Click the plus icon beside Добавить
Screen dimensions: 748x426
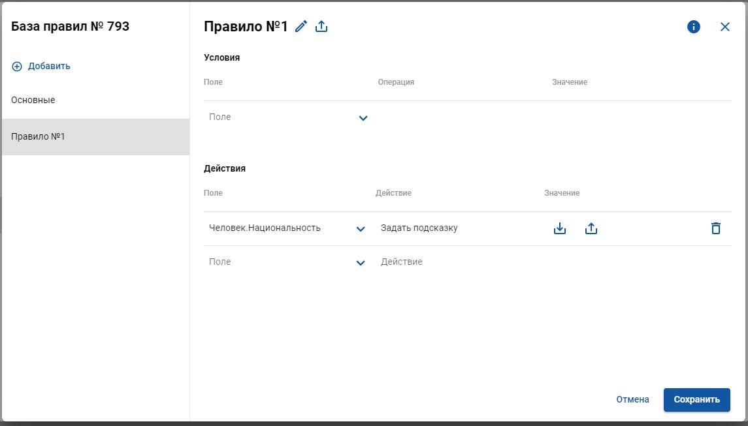(x=17, y=67)
